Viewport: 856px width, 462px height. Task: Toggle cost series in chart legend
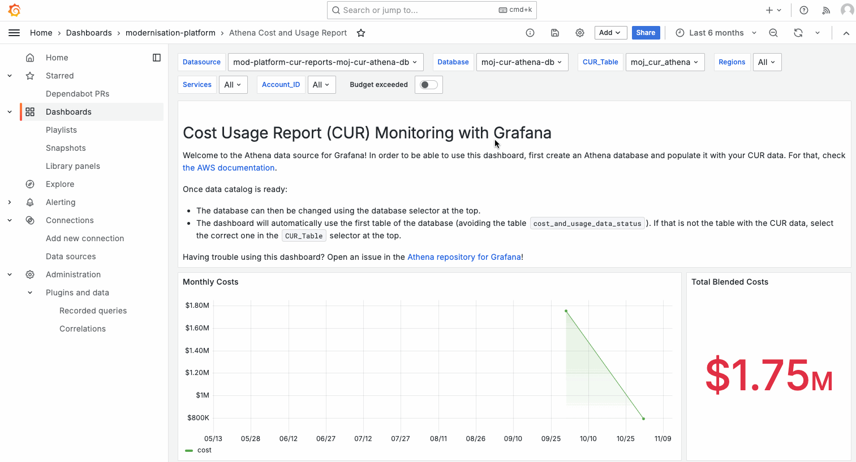coord(204,450)
